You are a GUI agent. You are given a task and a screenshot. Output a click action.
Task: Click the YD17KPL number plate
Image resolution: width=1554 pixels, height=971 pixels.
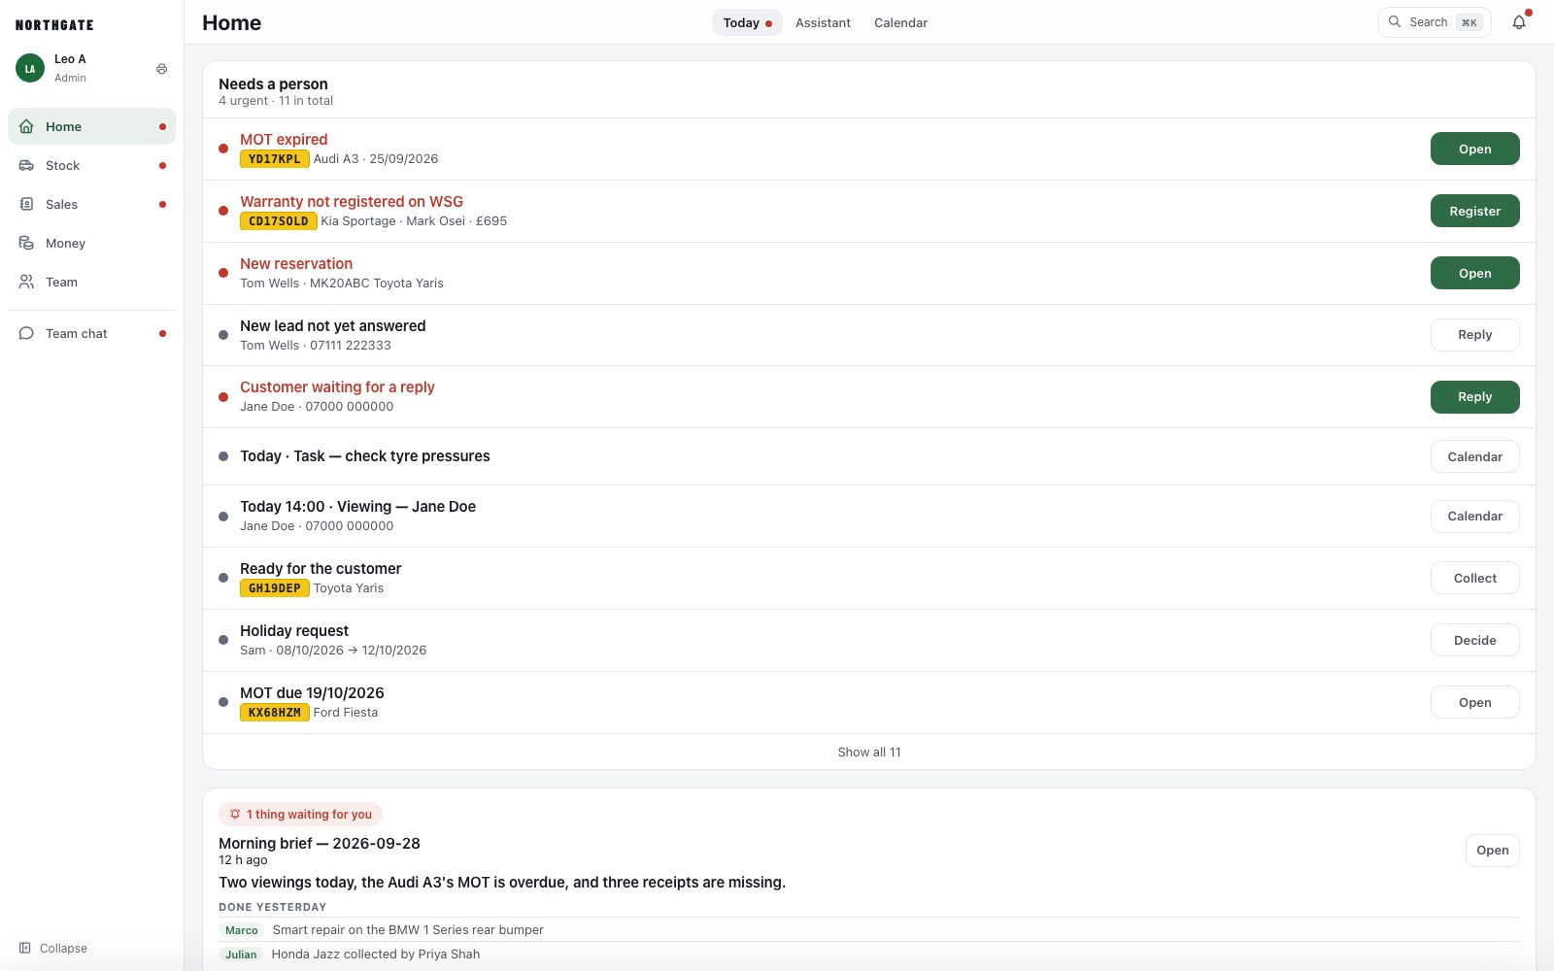(x=275, y=159)
